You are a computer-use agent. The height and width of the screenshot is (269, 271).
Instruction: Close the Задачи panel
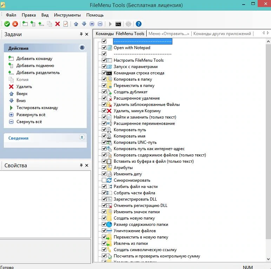point(87,34)
